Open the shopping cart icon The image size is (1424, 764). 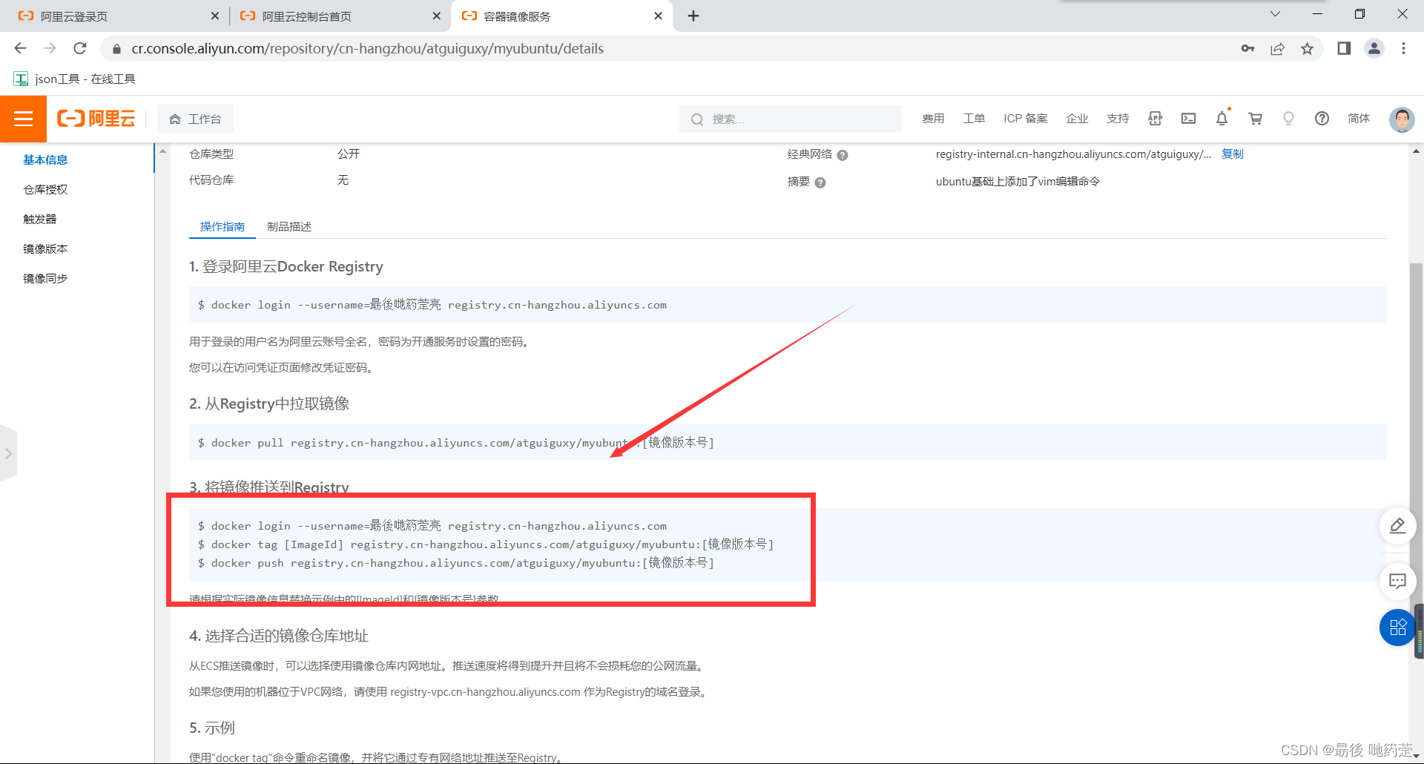tap(1256, 119)
